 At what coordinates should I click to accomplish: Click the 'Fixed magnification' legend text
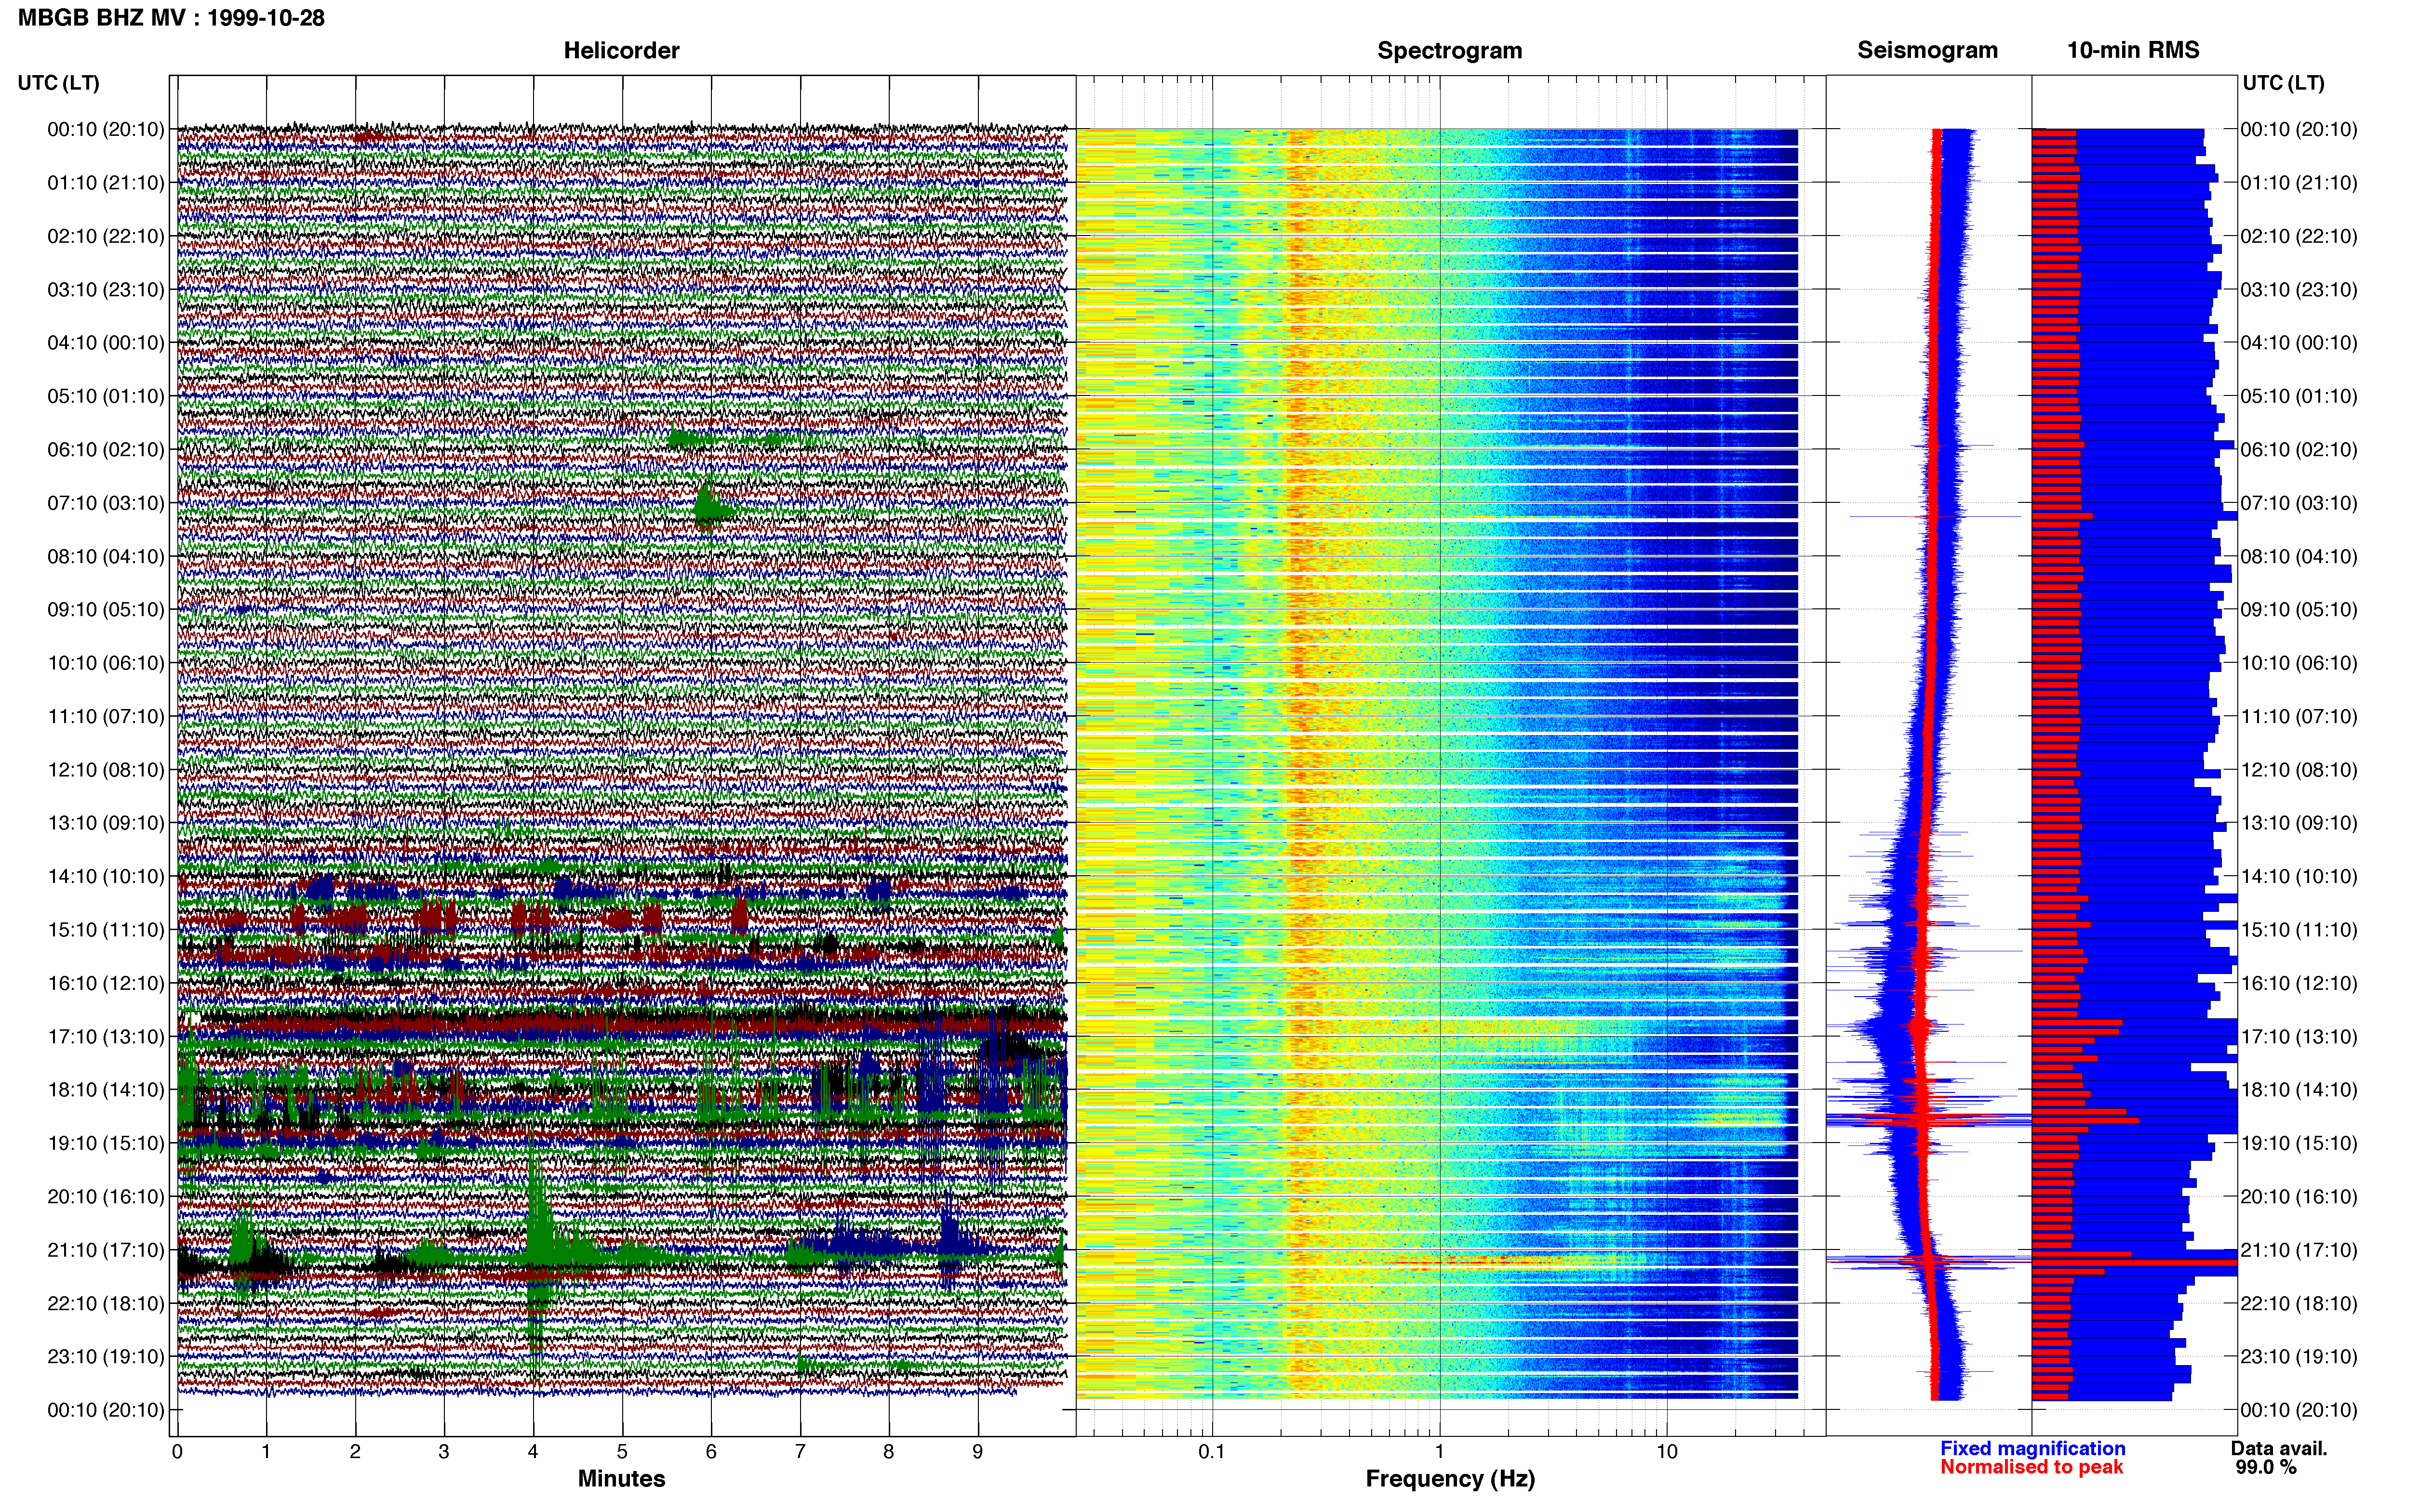click(2033, 1448)
